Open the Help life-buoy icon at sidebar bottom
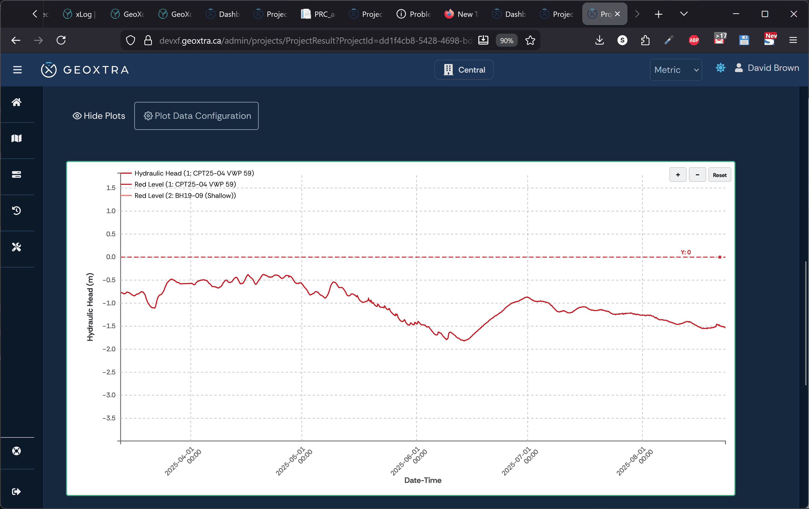 [17, 451]
